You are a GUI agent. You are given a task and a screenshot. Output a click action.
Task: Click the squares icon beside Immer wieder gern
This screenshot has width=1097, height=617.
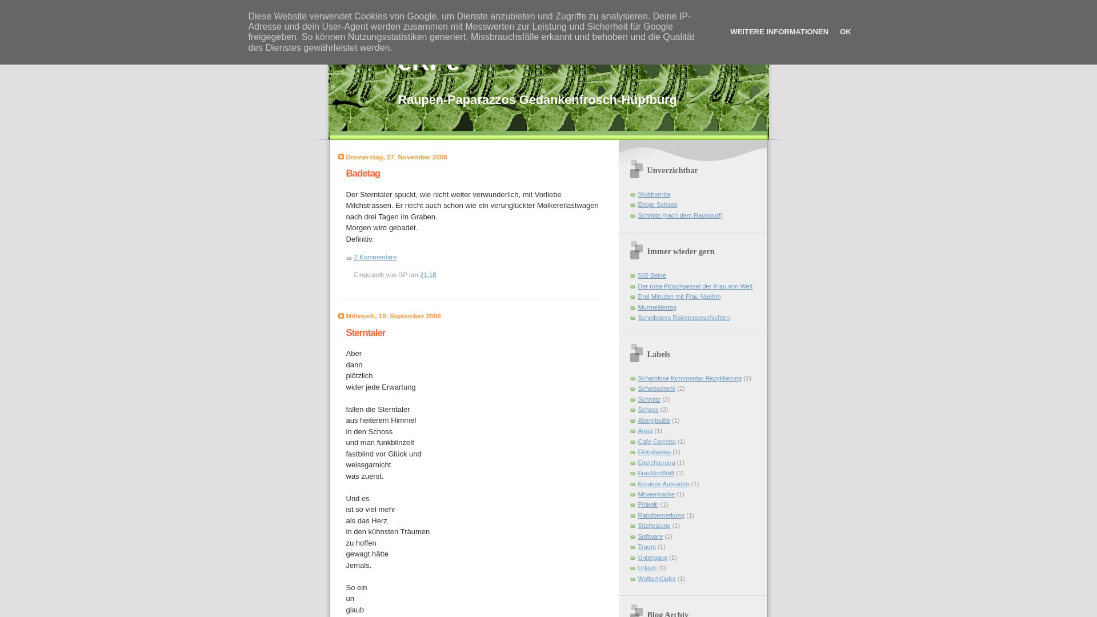[x=636, y=251]
